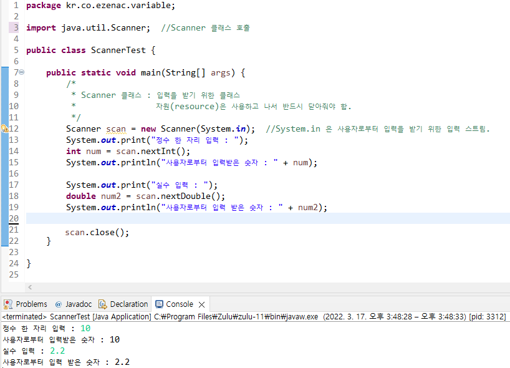
Task: Click console output '사용자로부터 입력받은 숫자 : 10'
Action: pos(61,340)
